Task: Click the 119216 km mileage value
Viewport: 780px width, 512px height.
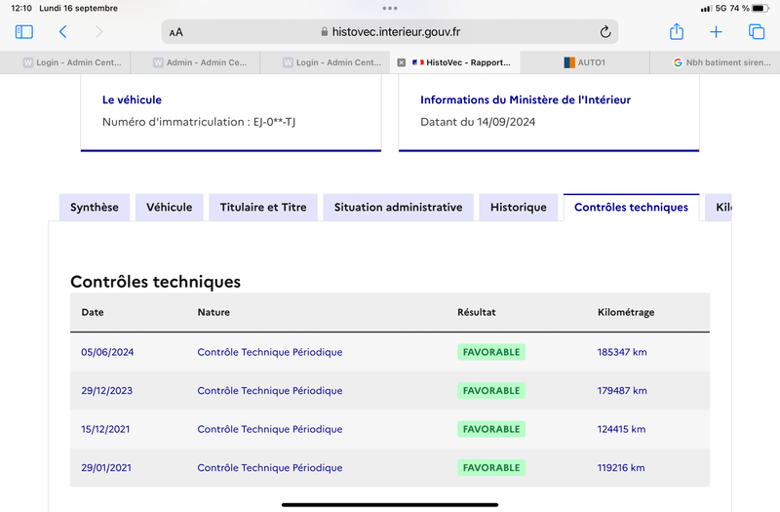Action: pos(621,468)
